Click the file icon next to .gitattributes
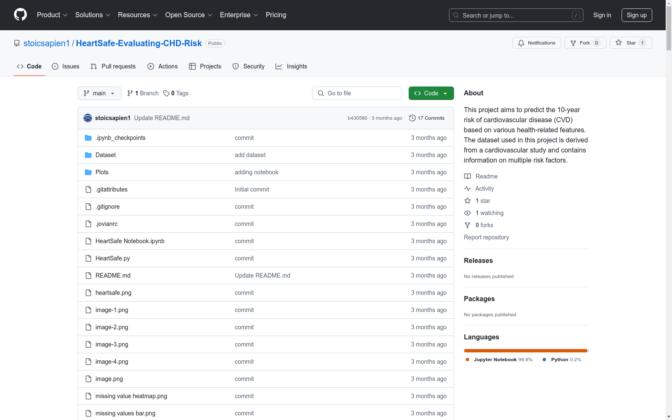The image size is (672, 420). [x=88, y=189]
